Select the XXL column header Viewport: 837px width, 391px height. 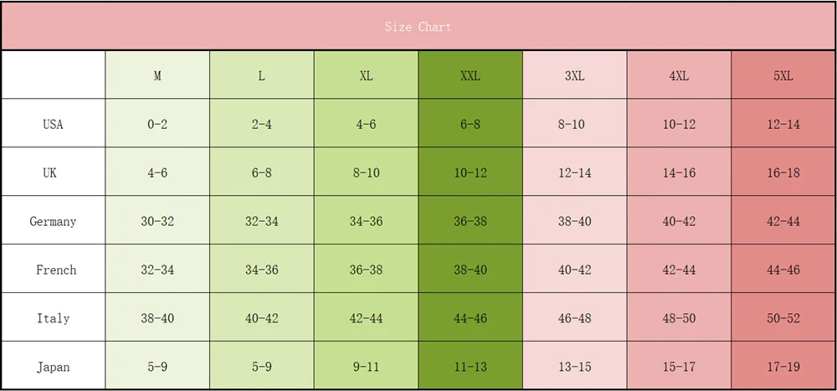[470, 75]
